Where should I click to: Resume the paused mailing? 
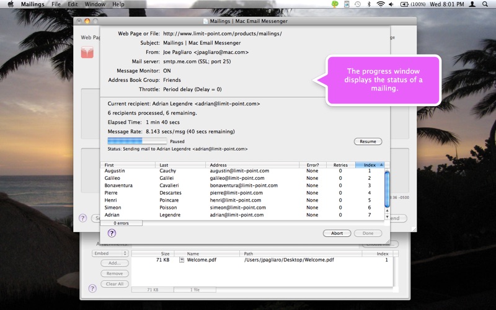click(x=368, y=141)
